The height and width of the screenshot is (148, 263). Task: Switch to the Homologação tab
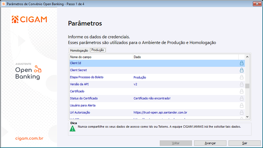[79, 50]
